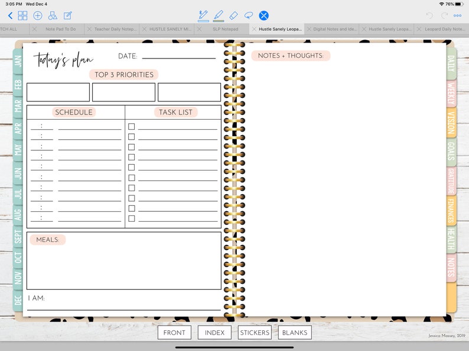Open the shapes tool icon
This screenshot has height=351, width=469.
[x=53, y=15]
